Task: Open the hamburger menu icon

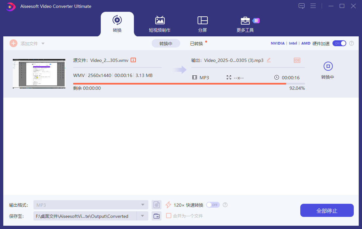Action: [x=313, y=6]
